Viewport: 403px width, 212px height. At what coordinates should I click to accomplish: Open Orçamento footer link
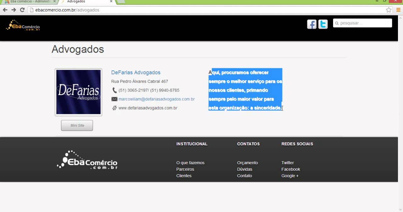click(247, 163)
